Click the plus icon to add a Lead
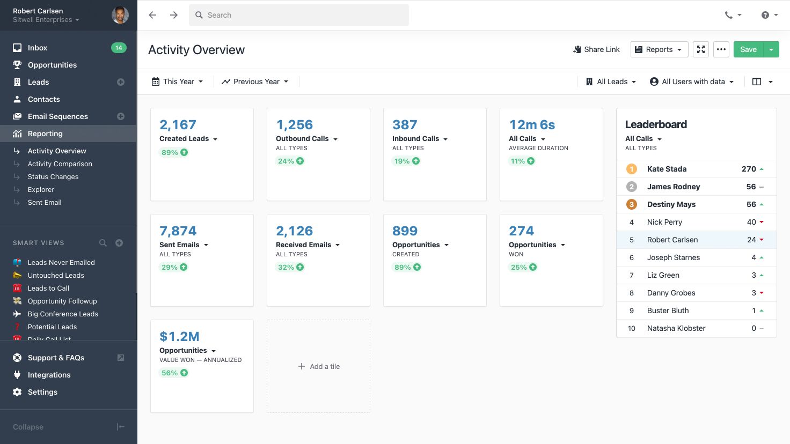 [x=121, y=82]
